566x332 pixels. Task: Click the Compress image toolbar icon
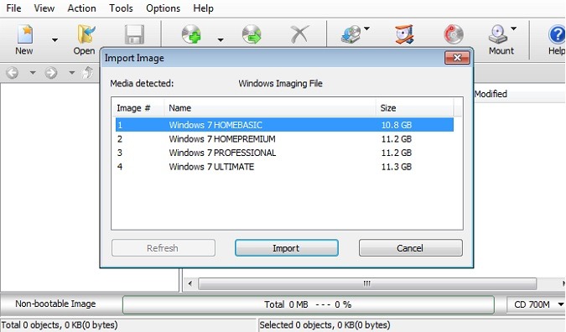pos(404,34)
